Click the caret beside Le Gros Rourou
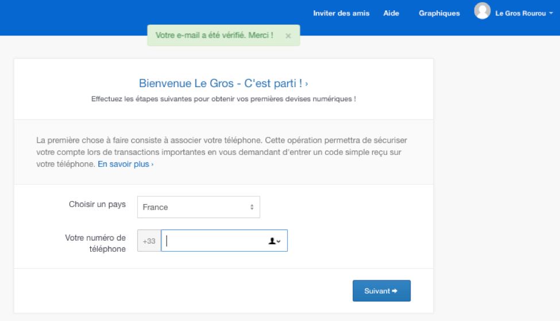 pos(551,14)
